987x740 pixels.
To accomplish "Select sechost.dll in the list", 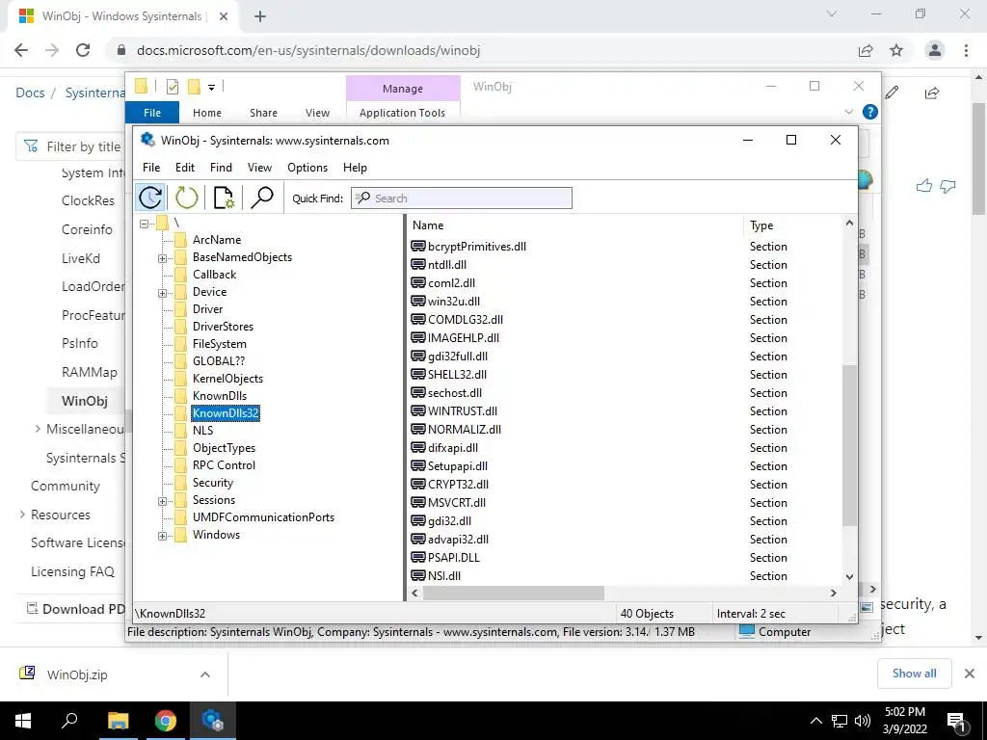I will 455,393.
